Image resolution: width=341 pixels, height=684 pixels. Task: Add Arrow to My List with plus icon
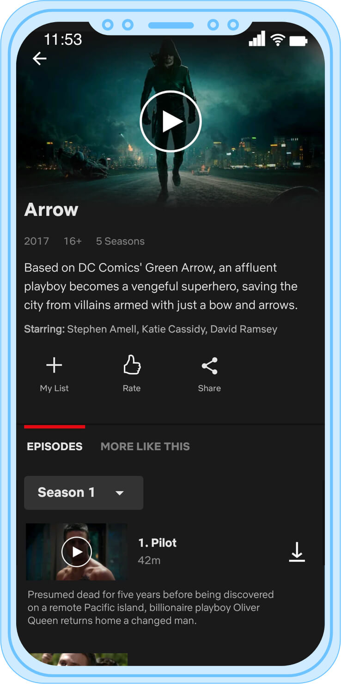54,365
